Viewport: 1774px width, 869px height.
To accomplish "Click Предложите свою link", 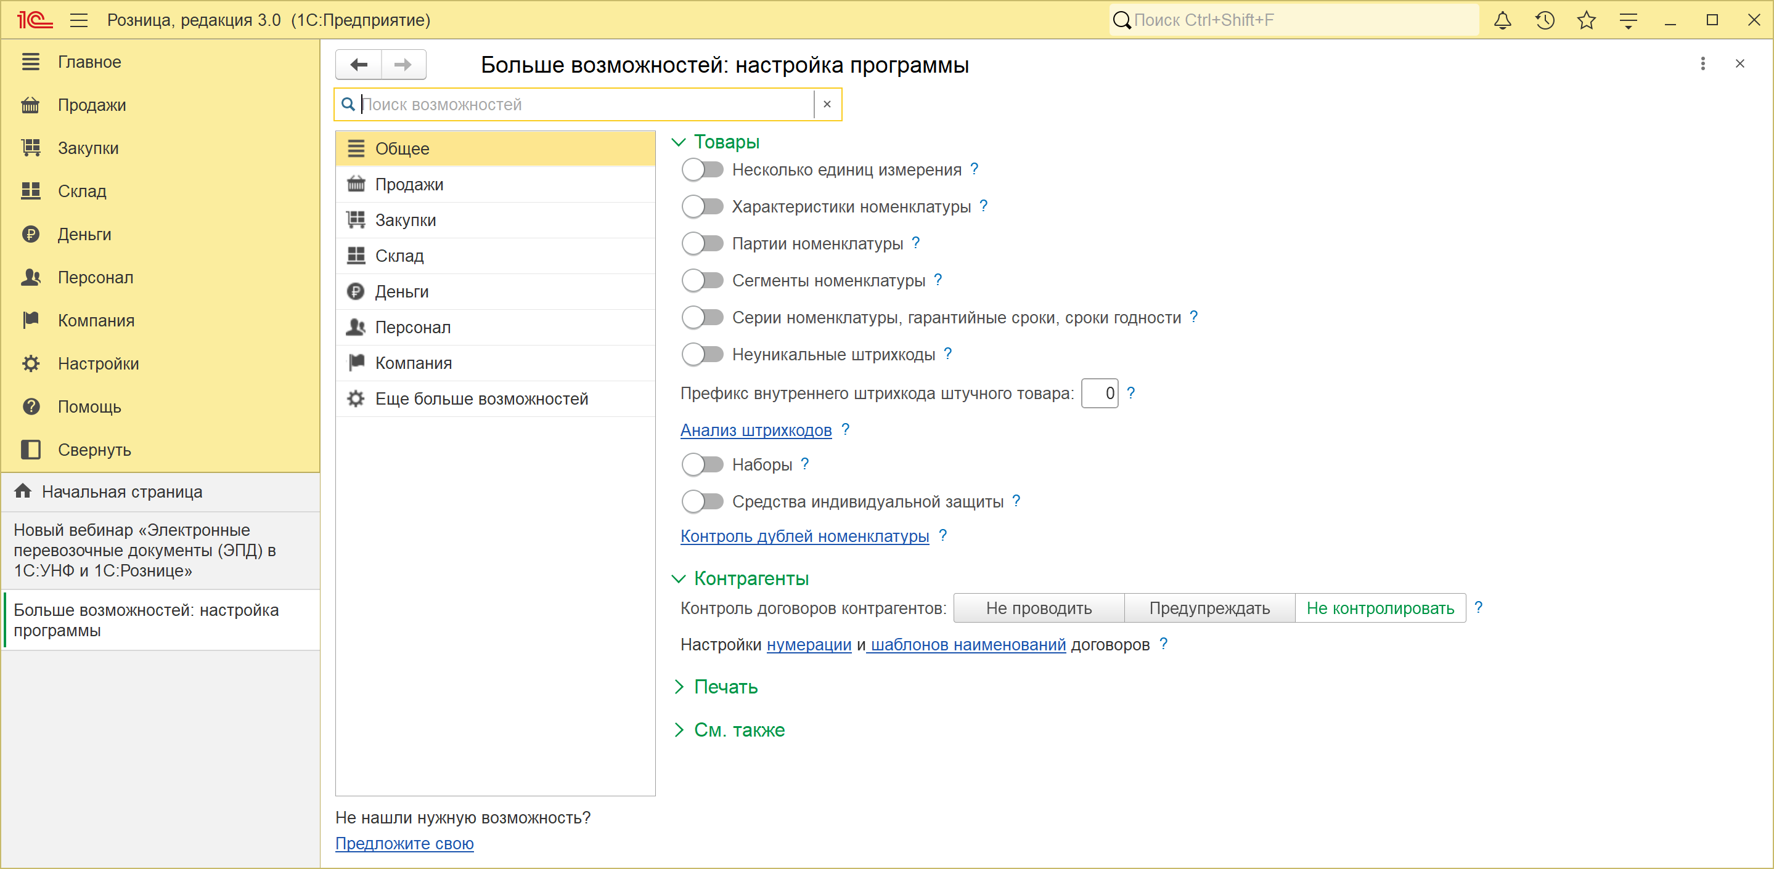I will pyautogui.click(x=404, y=844).
